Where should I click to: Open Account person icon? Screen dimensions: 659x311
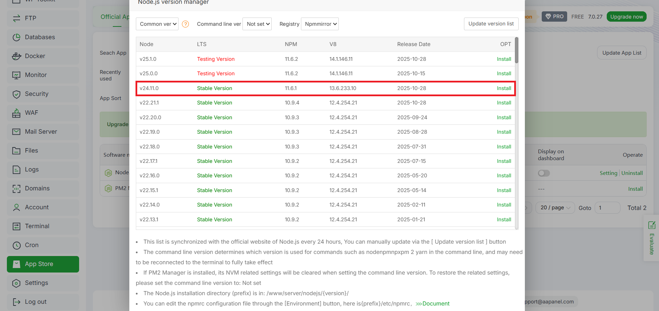pos(16,207)
